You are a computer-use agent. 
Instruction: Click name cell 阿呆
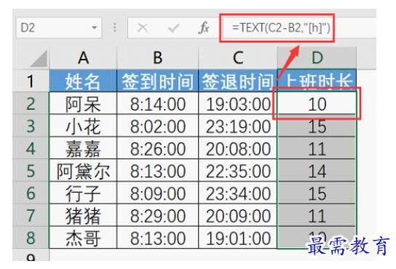(83, 104)
